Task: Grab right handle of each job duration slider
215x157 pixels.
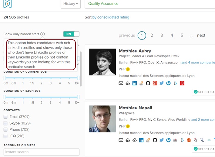Action: tap(78, 97)
